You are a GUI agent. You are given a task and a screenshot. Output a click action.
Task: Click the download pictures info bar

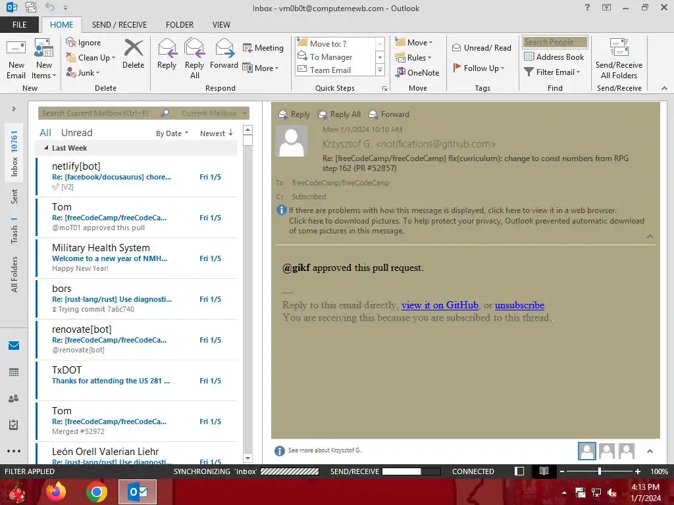467,226
